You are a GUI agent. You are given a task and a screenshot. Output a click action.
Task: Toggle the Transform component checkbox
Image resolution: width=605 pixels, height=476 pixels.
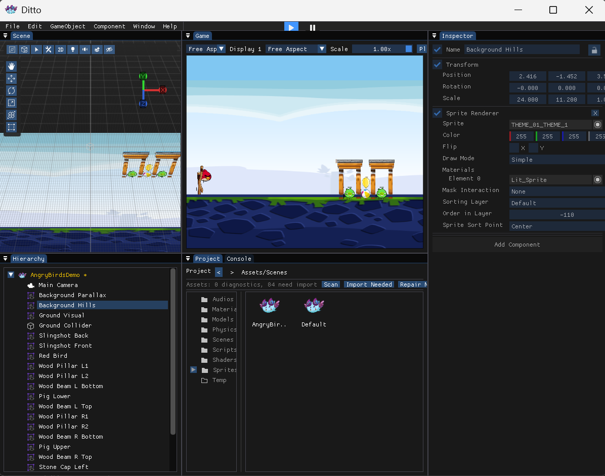coord(437,64)
